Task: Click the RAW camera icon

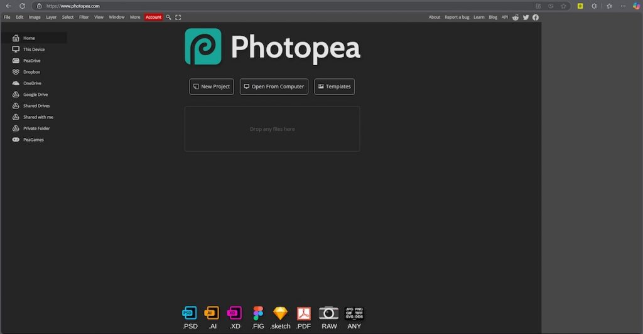Action: tap(329, 313)
